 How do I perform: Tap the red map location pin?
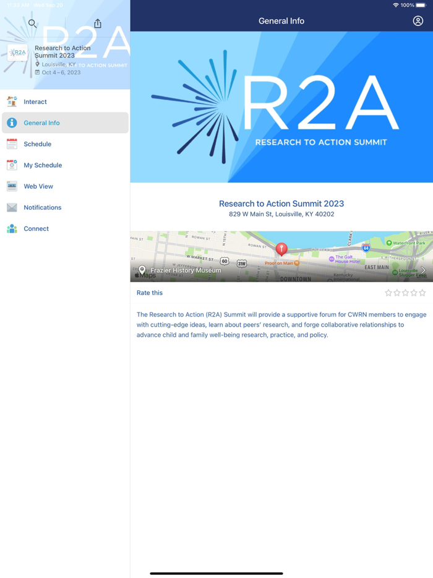pyautogui.click(x=281, y=249)
